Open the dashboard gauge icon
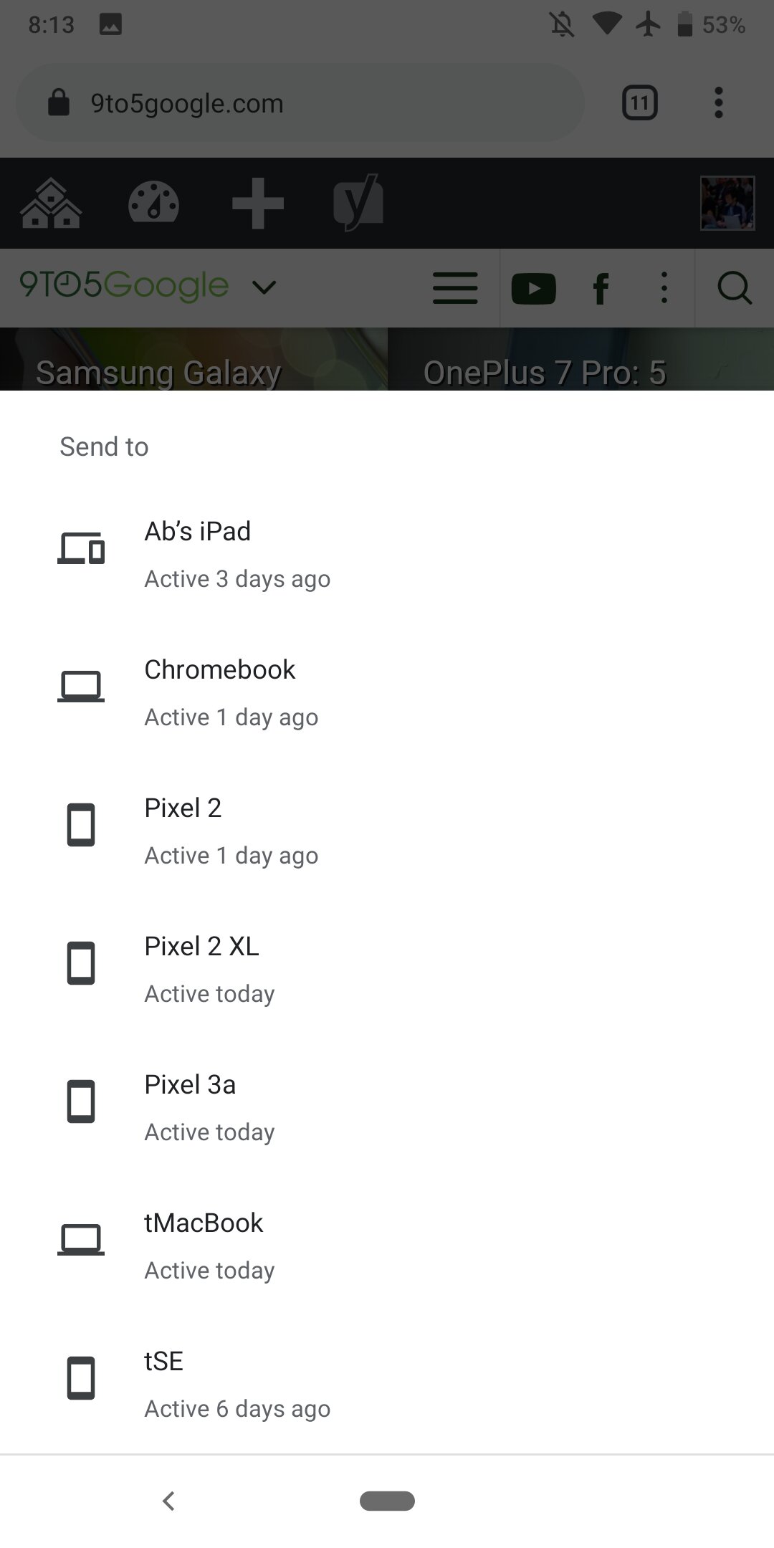Image resolution: width=774 pixels, height=1548 pixels. pyautogui.click(x=153, y=203)
